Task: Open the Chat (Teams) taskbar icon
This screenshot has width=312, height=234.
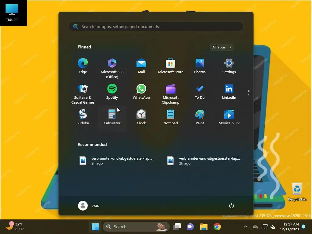Action: tap(190, 227)
